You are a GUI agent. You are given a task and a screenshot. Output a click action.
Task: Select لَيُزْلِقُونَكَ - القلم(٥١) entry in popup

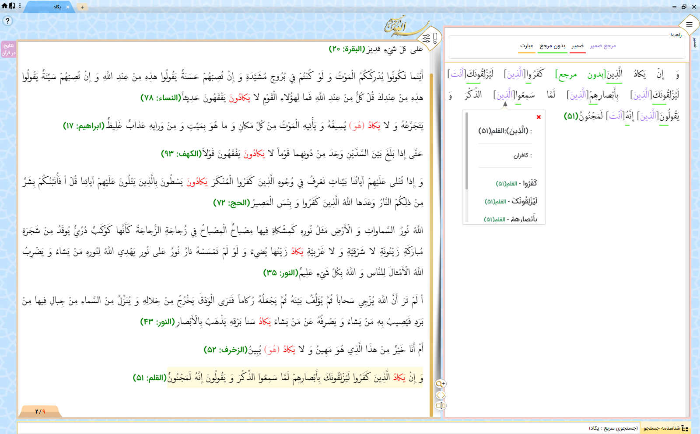[511, 201]
